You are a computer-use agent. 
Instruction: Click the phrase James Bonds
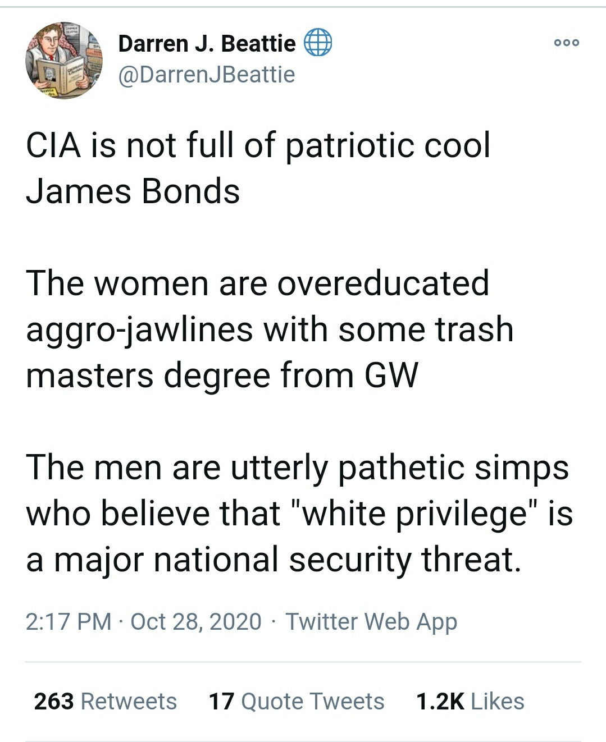click(x=133, y=191)
